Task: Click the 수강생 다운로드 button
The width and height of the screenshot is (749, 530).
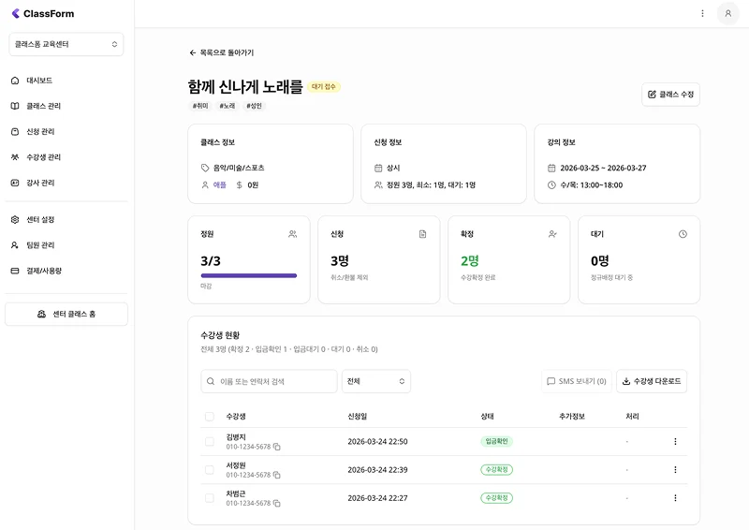Action: pyautogui.click(x=652, y=381)
